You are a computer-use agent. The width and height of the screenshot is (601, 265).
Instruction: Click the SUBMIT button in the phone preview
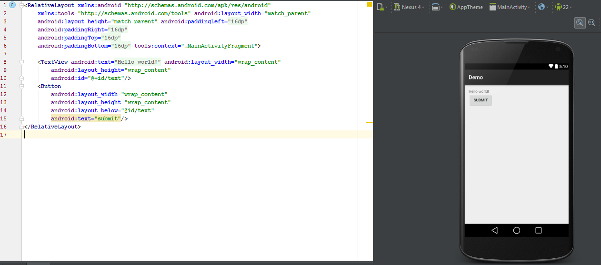click(481, 100)
